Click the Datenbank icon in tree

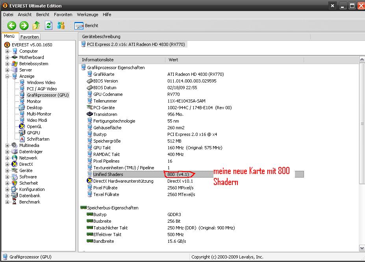coord(15,196)
